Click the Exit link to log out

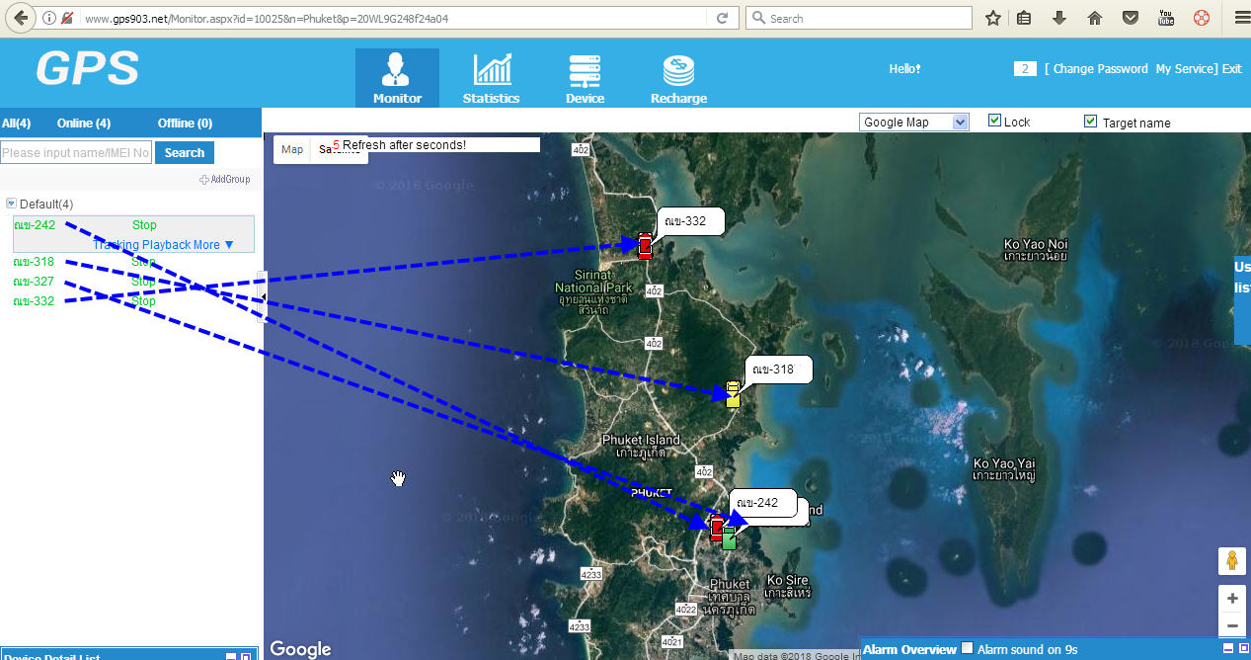1231,69
